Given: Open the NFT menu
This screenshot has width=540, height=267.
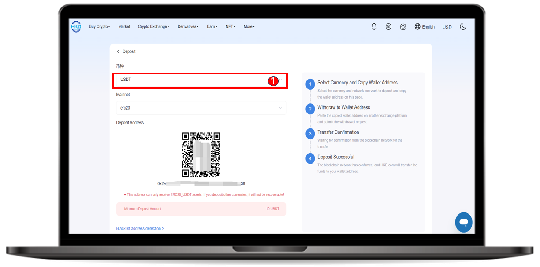Looking at the screenshot, I should 230,26.
